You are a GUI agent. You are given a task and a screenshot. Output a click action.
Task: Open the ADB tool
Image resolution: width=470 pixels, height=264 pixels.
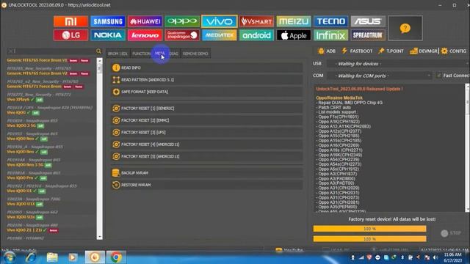327,51
